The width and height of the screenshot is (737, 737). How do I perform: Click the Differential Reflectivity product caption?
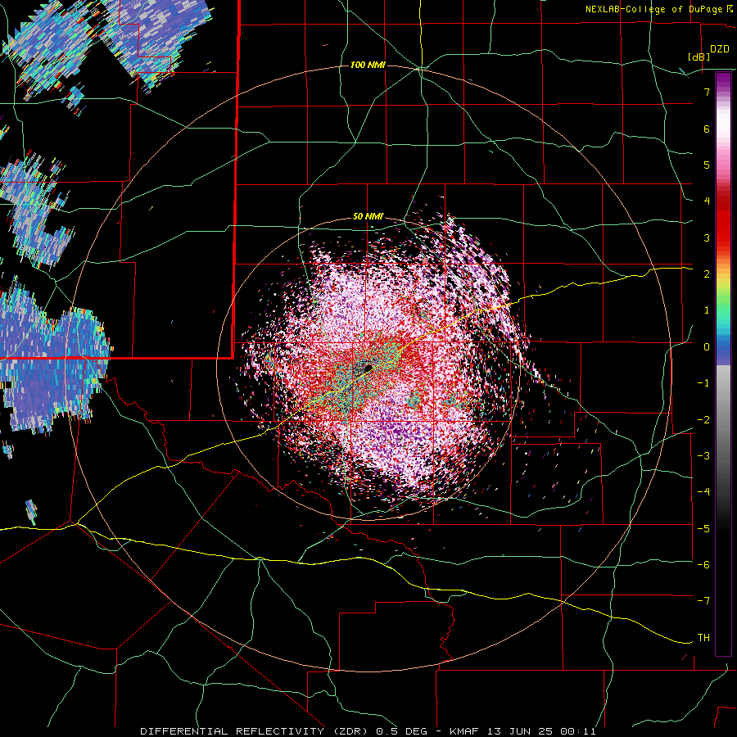pyautogui.click(x=368, y=731)
